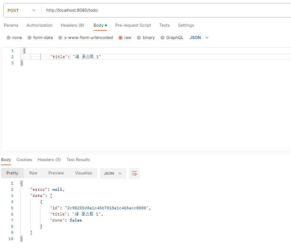Screen dimensions: 291x250
Task: Select the raw body radio button
Action: pos(120,38)
